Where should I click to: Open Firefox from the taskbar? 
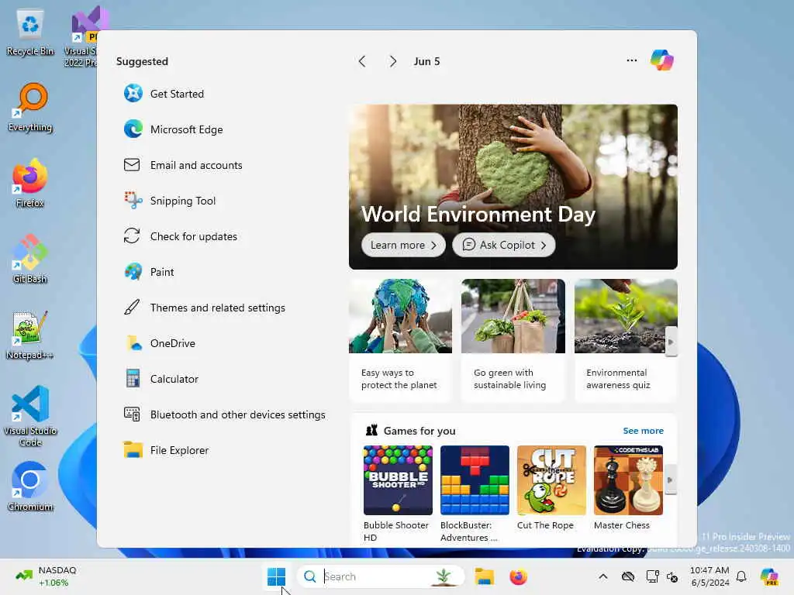point(518,576)
